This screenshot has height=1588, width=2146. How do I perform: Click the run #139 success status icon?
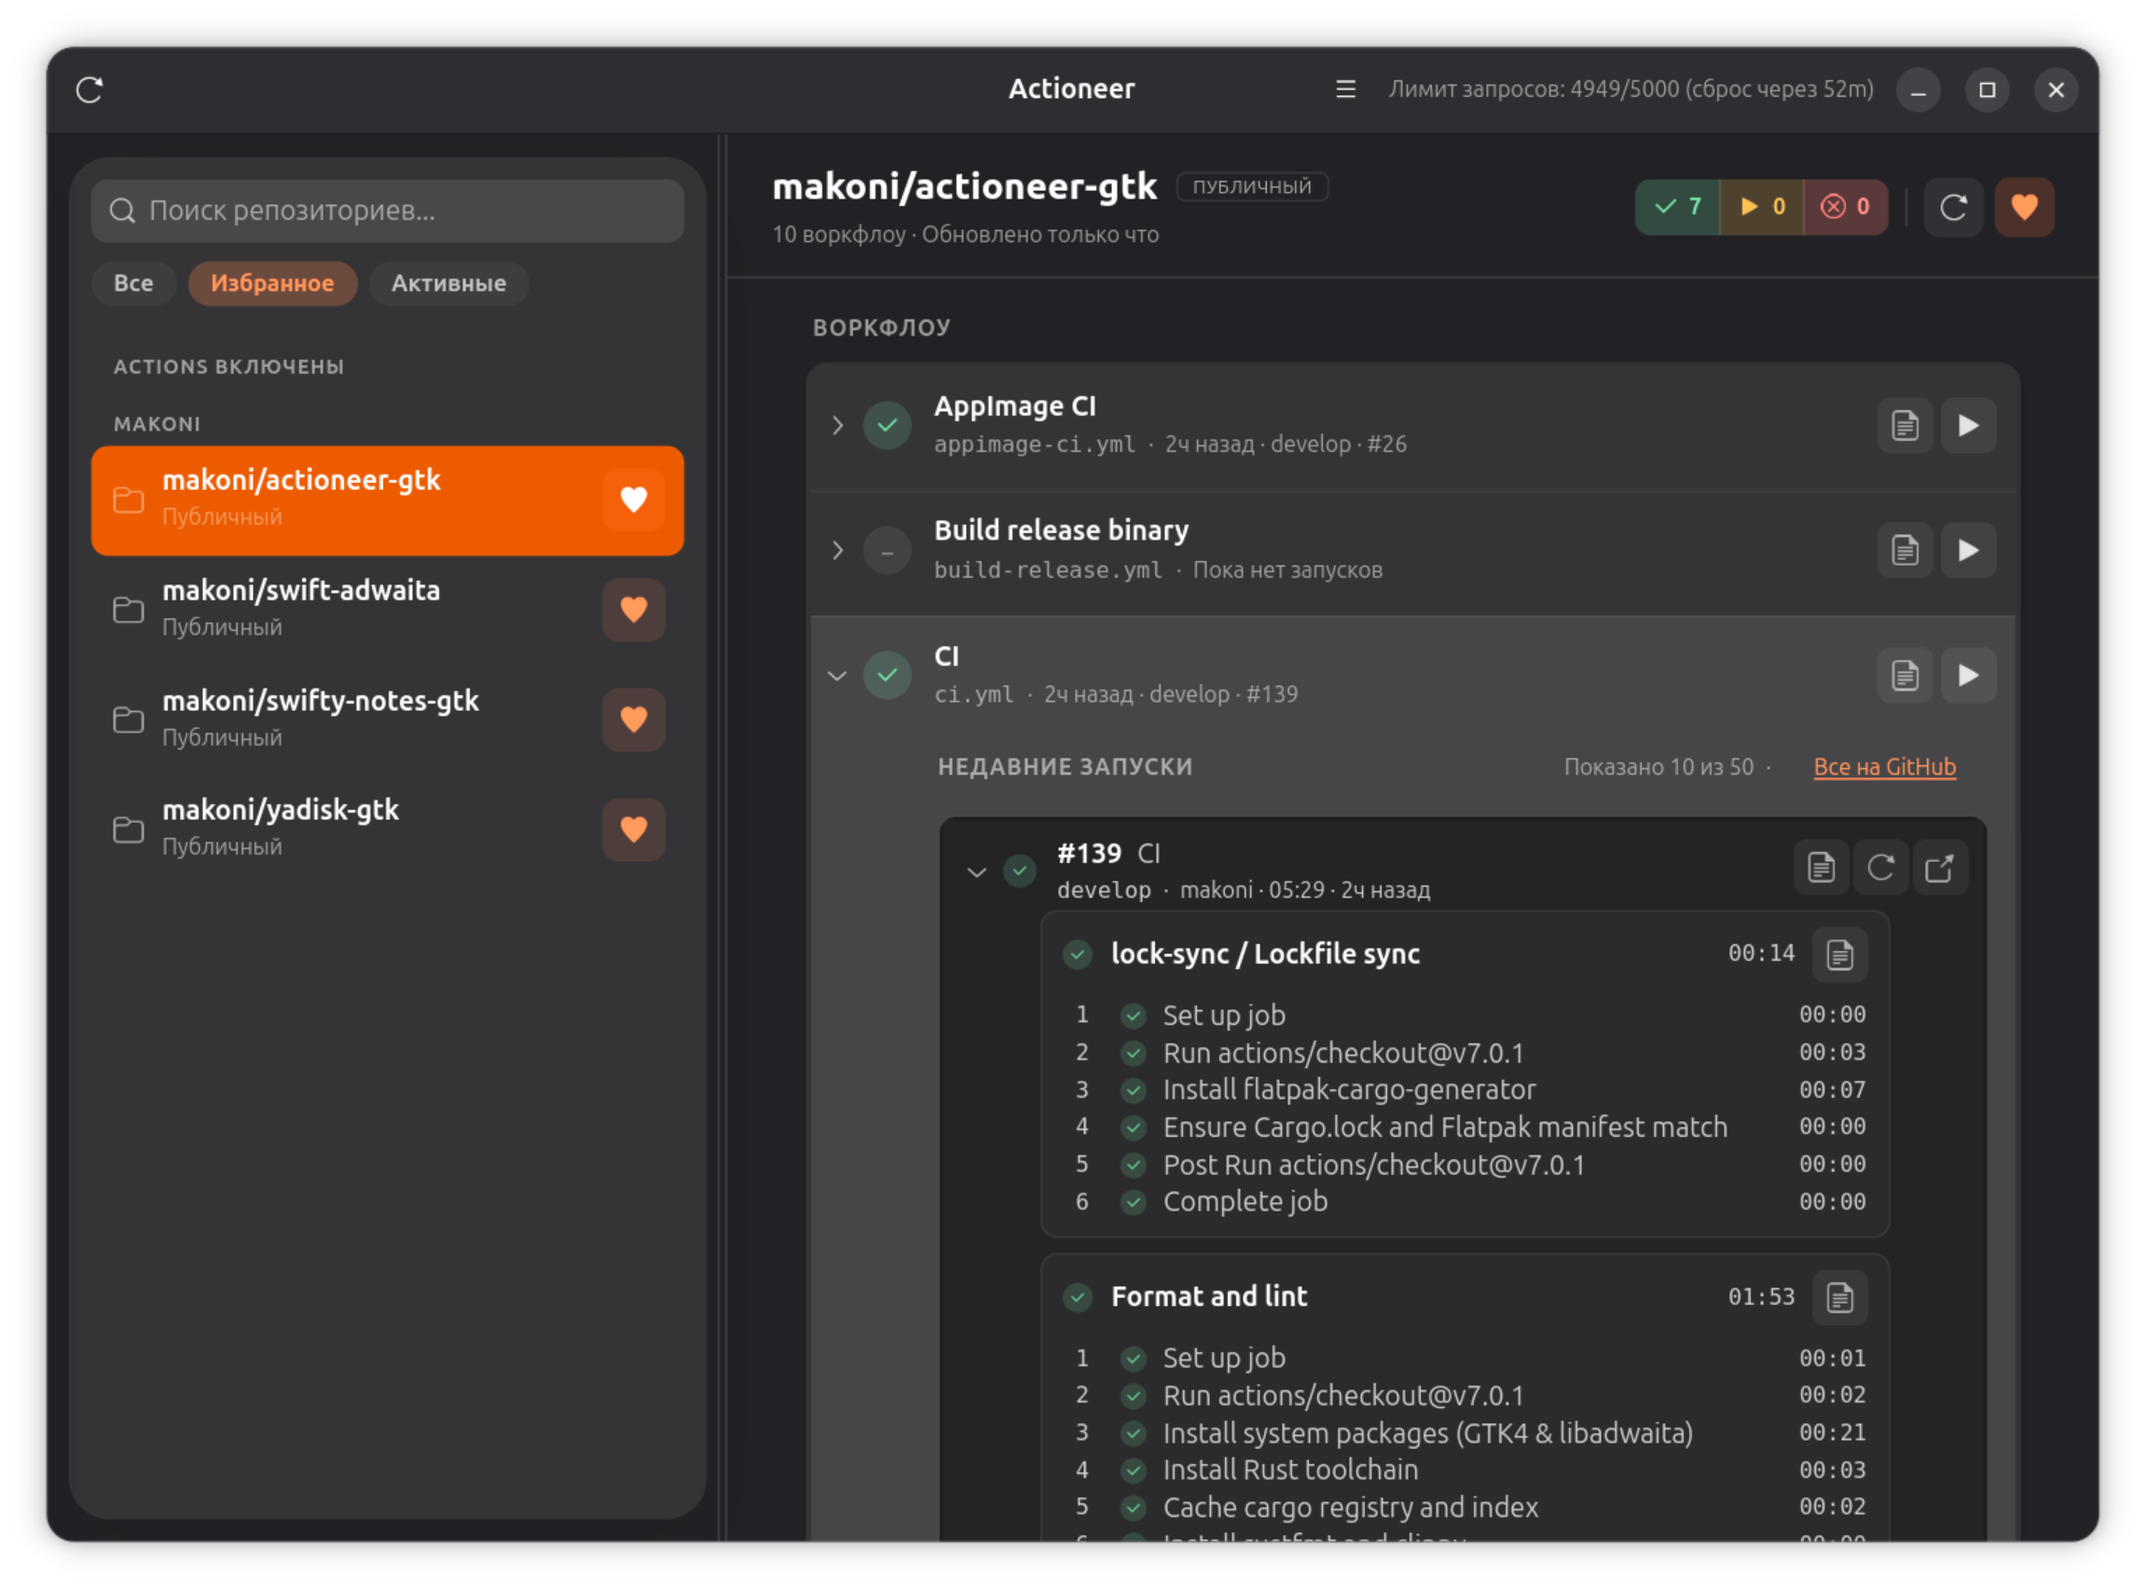[x=1019, y=871]
